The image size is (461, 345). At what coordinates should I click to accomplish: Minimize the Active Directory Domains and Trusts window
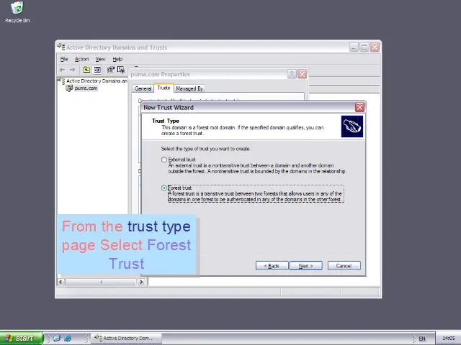[354, 47]
